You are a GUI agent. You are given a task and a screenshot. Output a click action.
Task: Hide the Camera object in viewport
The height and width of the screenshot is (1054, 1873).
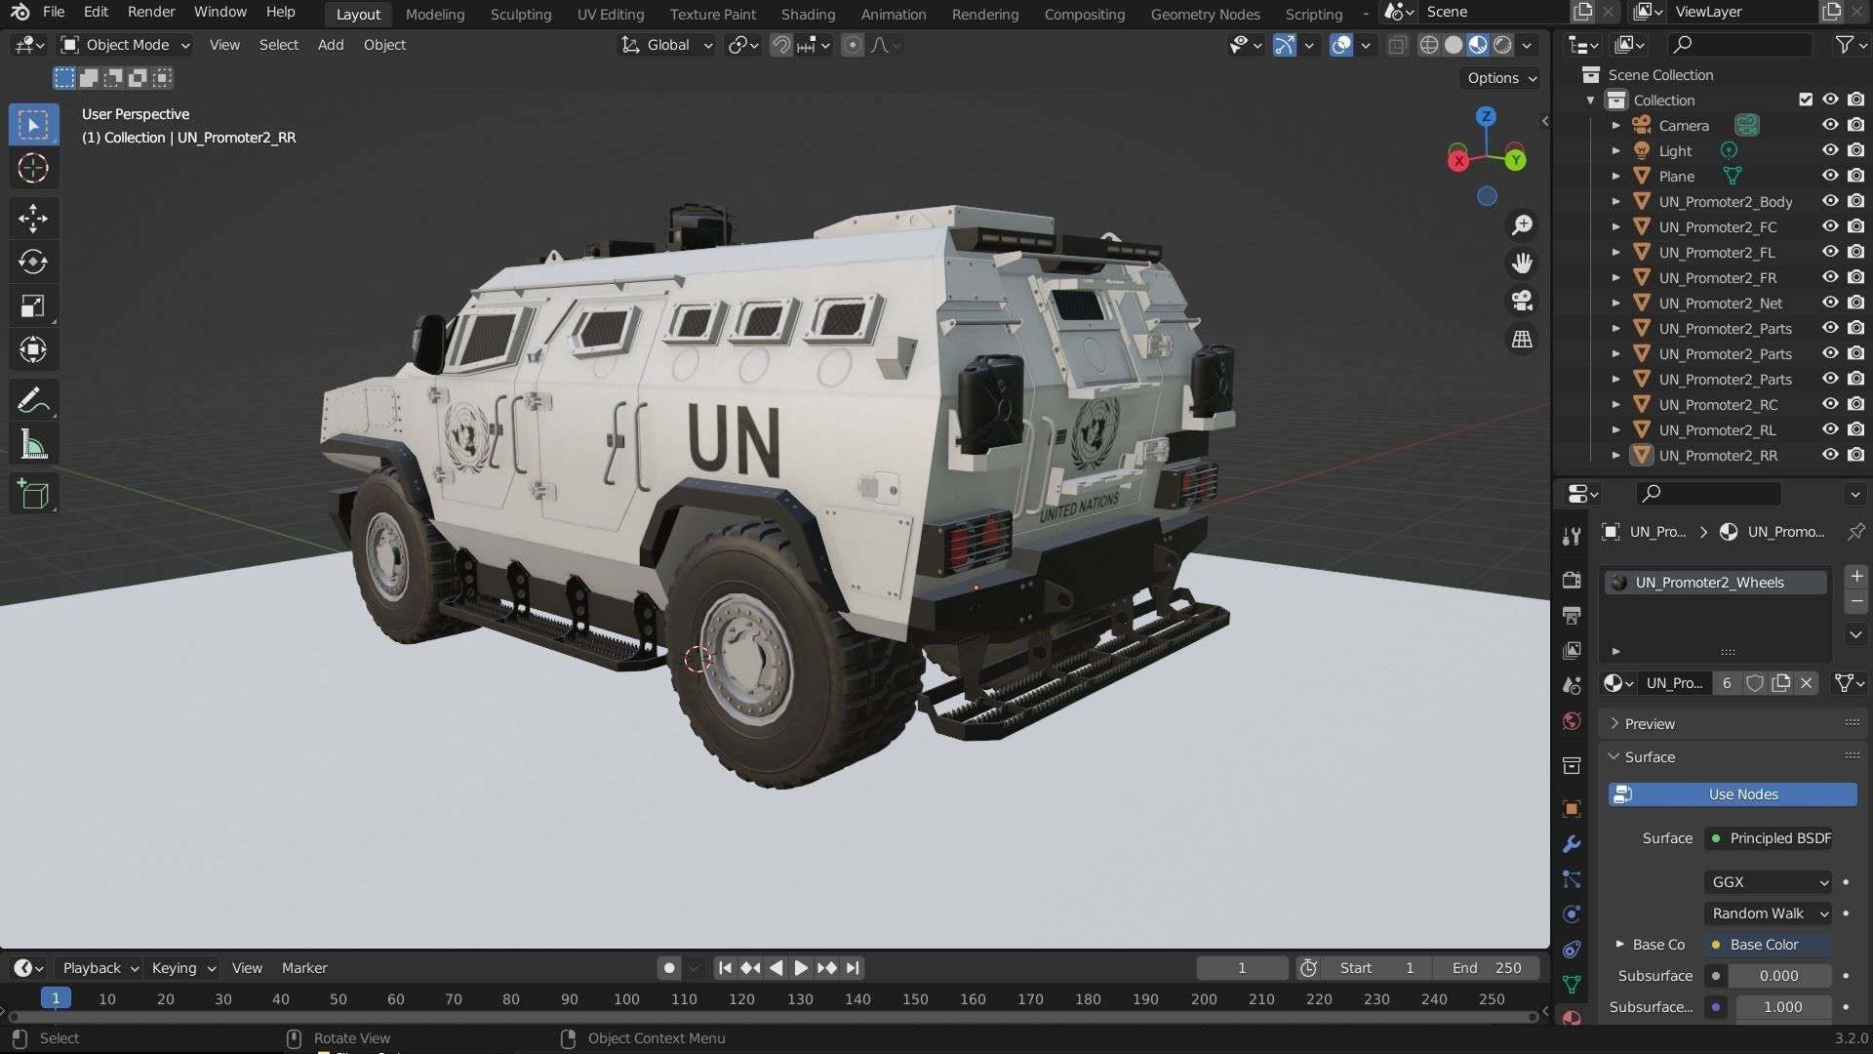[x=1830, y=125]
